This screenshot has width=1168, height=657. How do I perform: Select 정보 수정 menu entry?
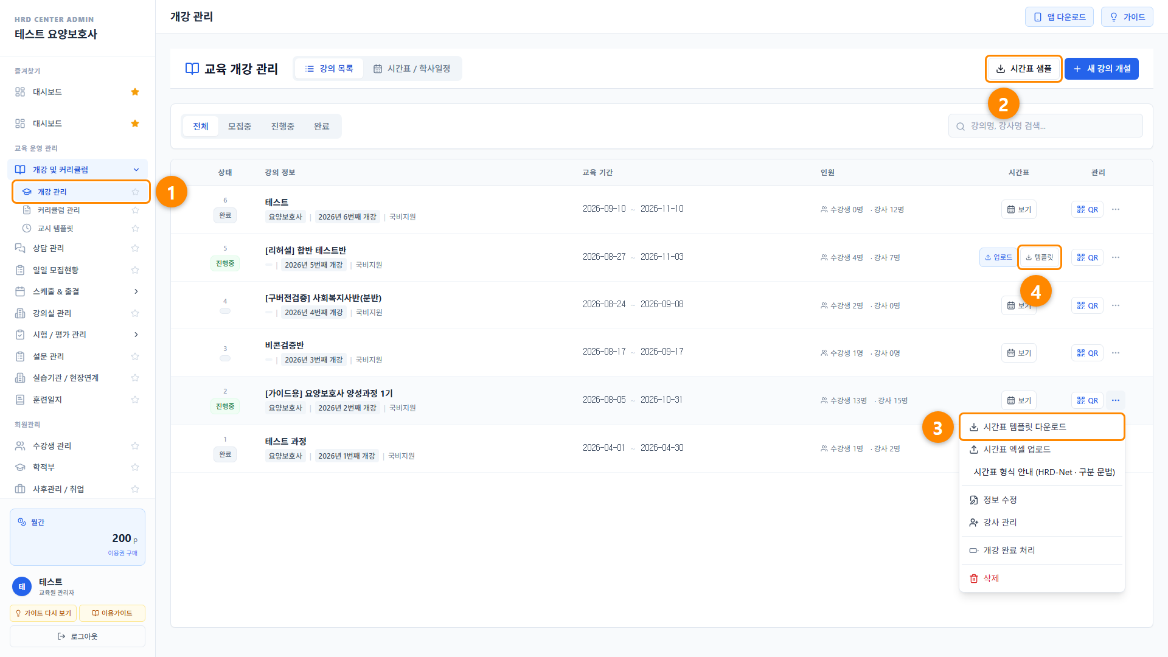click(x=1041, y=500)
